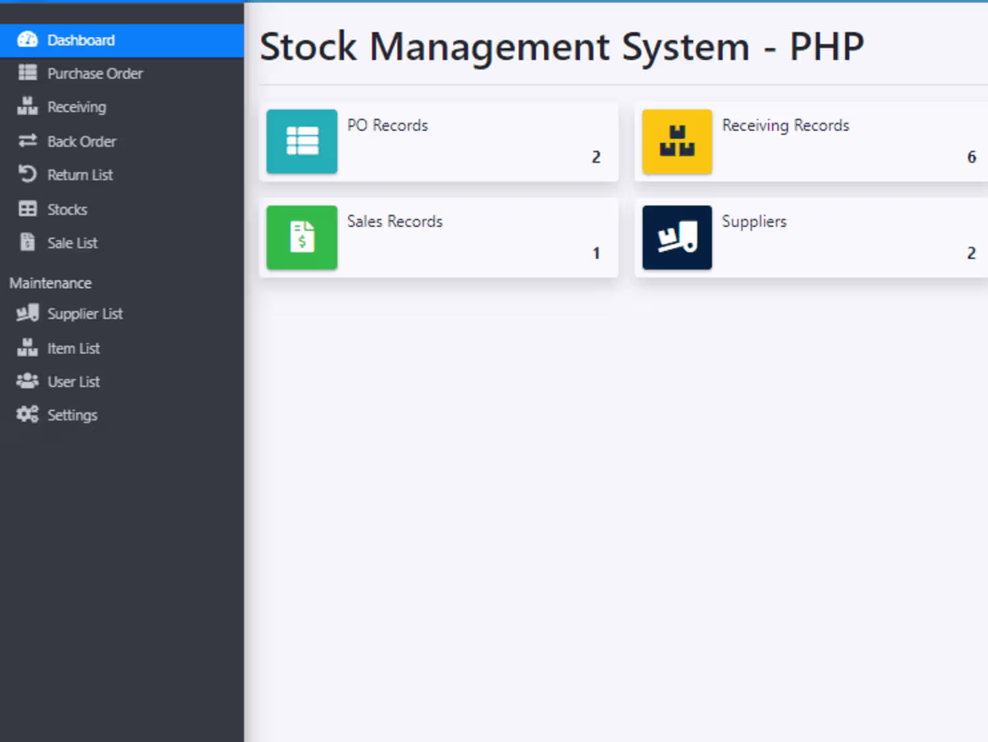Screen dimensions: 988x742
Task: Click the teal PO Records tile icon
Action: tap(302, 142)
